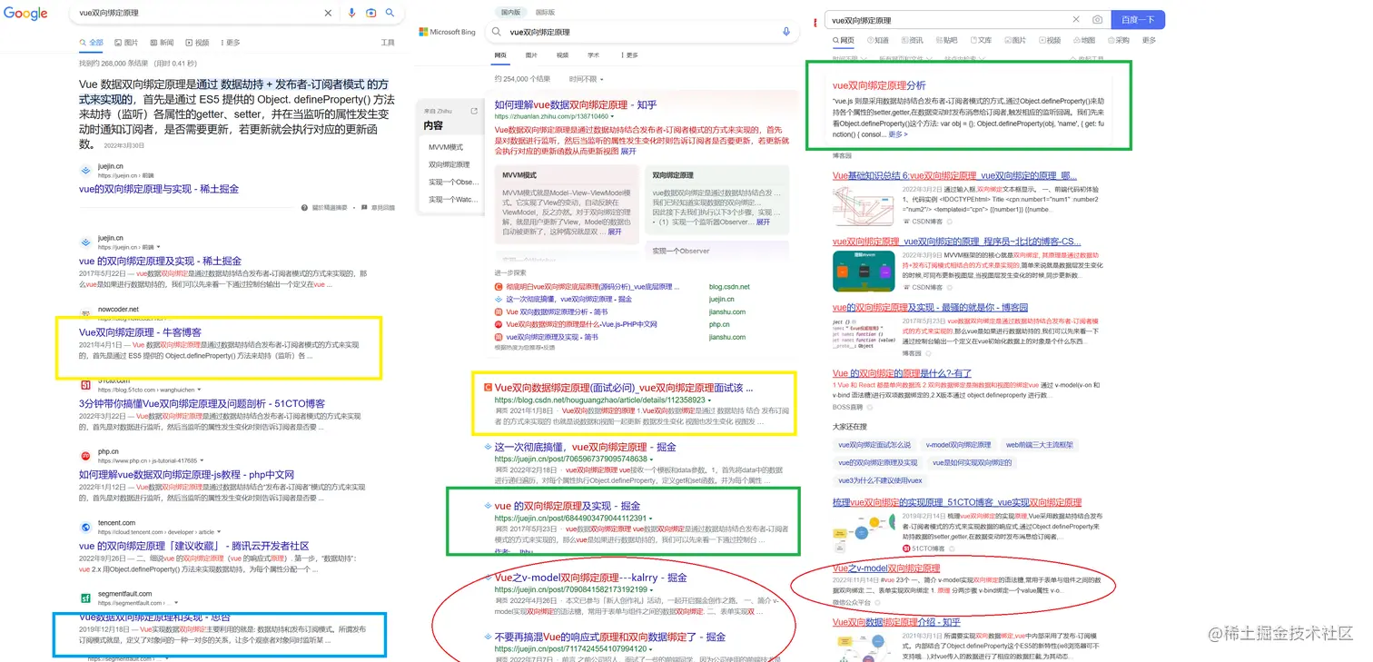Viewport: 1373px width, 662px height.
Task: Switch Bing to 国际版 toggle
Action: 545,13
